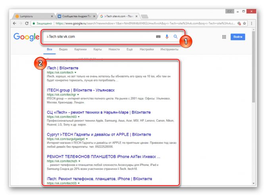Maximize the Chrome window
This screenshot has height=196, width=266.
click(x=243, y=12)
